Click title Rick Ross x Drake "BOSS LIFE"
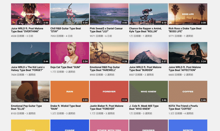Screen dimensions: 220x131 coord(185,30)
